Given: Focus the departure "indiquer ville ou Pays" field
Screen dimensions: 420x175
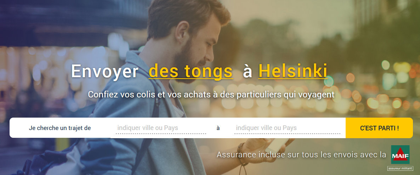Looking at the screenshot, I should coord(158,128).
